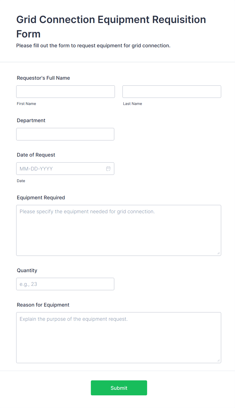Focus the Equipment Required text area
The width and height of the screenshot is (235, 408).
(119, 230)
